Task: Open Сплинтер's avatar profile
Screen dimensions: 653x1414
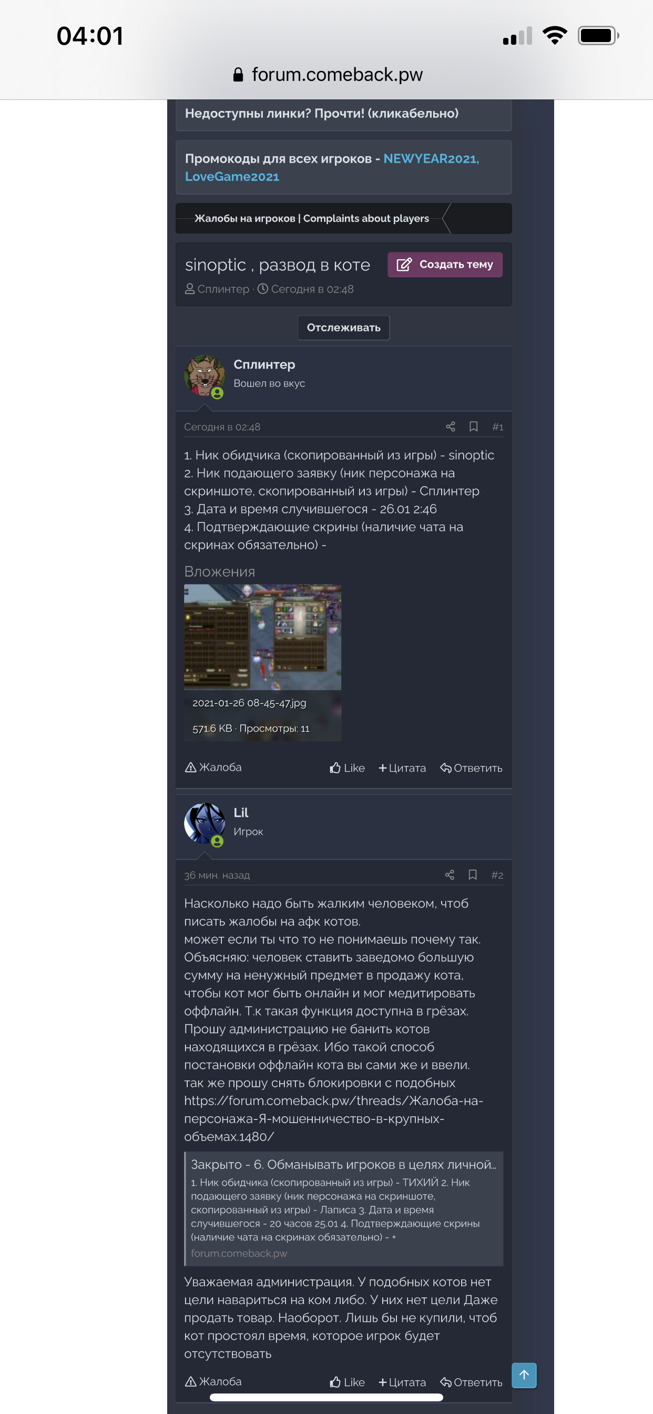Action: coord(204,376)
